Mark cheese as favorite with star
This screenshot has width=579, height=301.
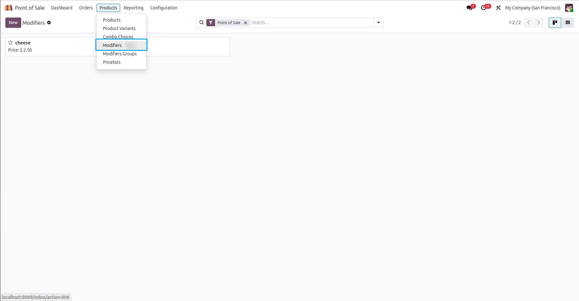coord(11,43)
